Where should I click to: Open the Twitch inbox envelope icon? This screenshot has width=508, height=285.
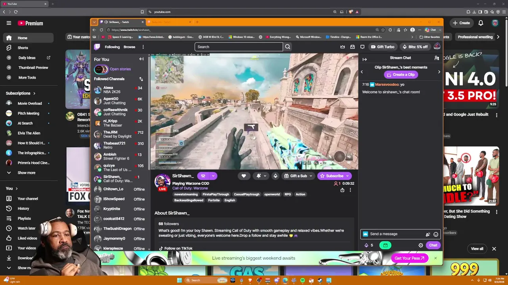[352, 47]
